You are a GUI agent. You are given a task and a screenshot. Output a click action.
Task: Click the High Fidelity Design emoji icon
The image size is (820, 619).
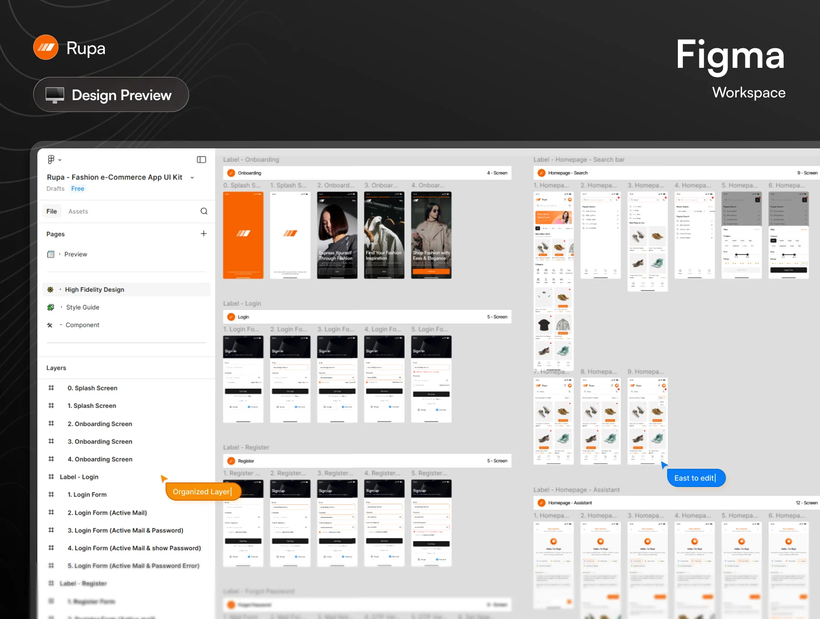point(51,289)
